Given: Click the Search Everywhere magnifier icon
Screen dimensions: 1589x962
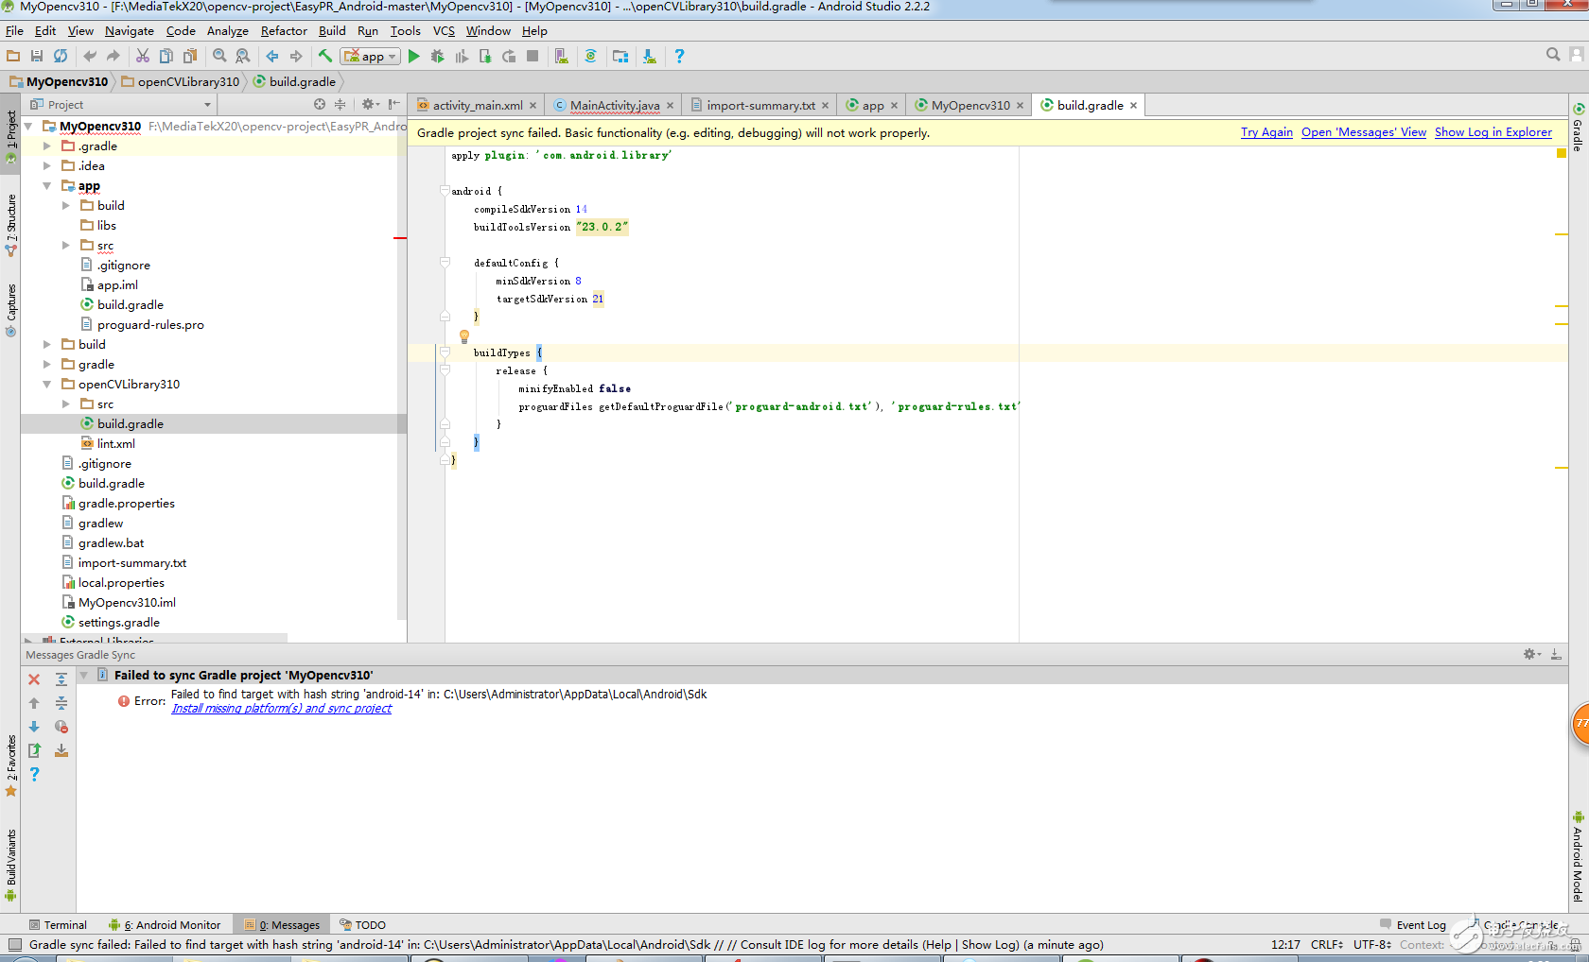Looking at the screenshot, I should [x=1552, y=55].
